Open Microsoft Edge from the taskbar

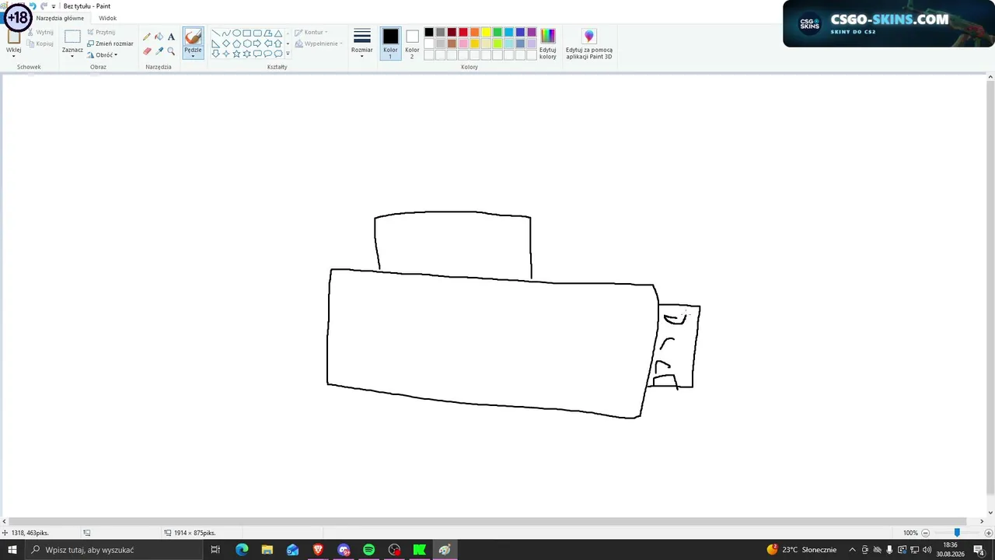(x=242, y=550)
